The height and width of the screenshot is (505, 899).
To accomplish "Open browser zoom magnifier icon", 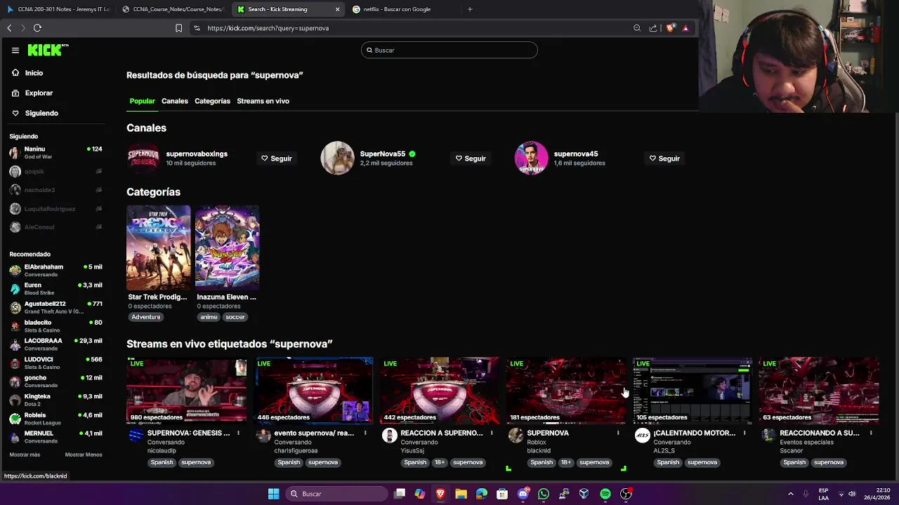I will pyautogui.click(x=637, y=28).
